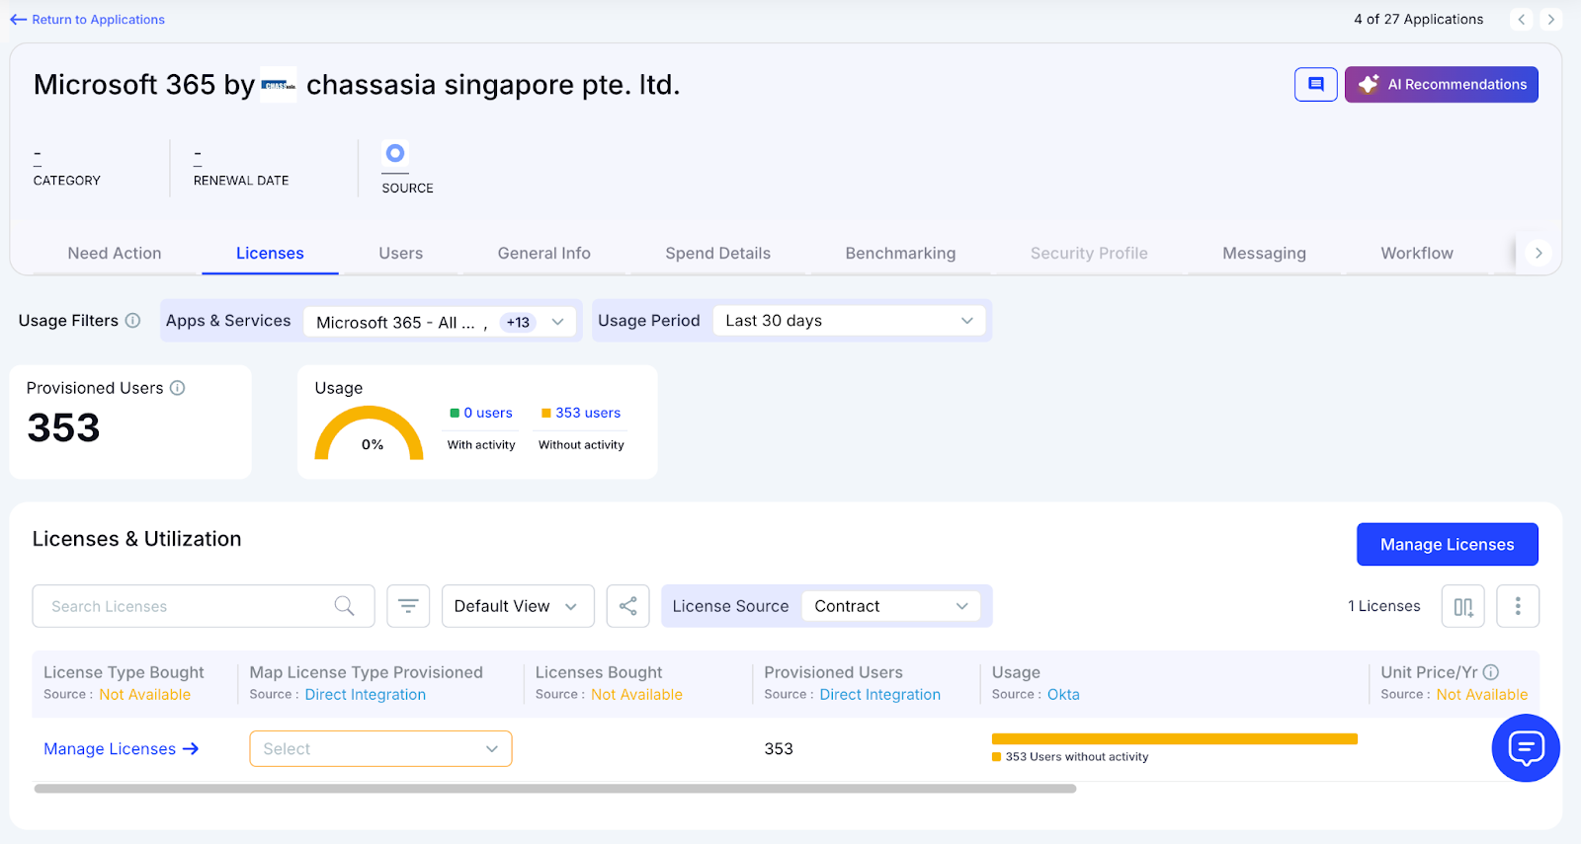Screen dimensions: 1581x844
Task: Click the horizontal table scrollbar
Action: [x=554, y=789]
